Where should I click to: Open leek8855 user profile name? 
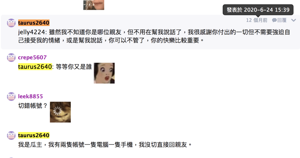click(30, 96)
